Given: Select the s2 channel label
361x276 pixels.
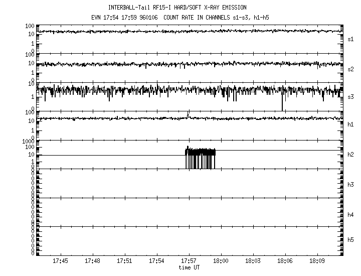Looking at the screenshot, I should (351, 69).
